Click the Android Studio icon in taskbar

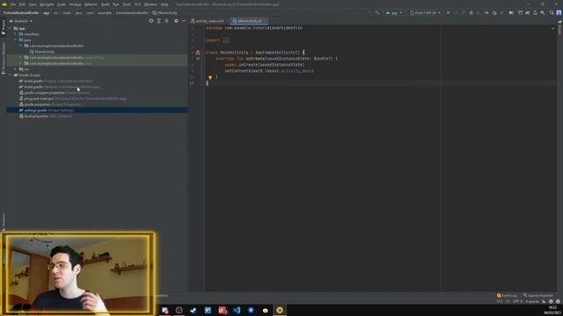pyautogui.click(x=280, y=310)
